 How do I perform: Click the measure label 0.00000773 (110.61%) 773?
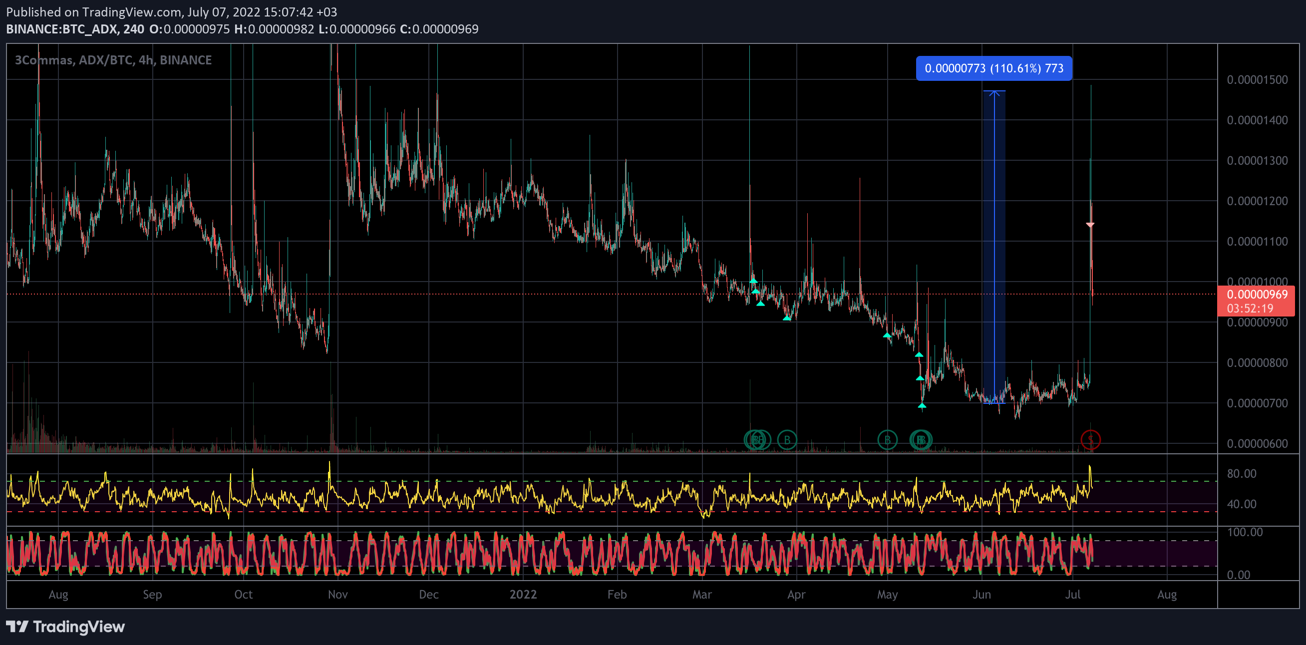tap(993, 68)
